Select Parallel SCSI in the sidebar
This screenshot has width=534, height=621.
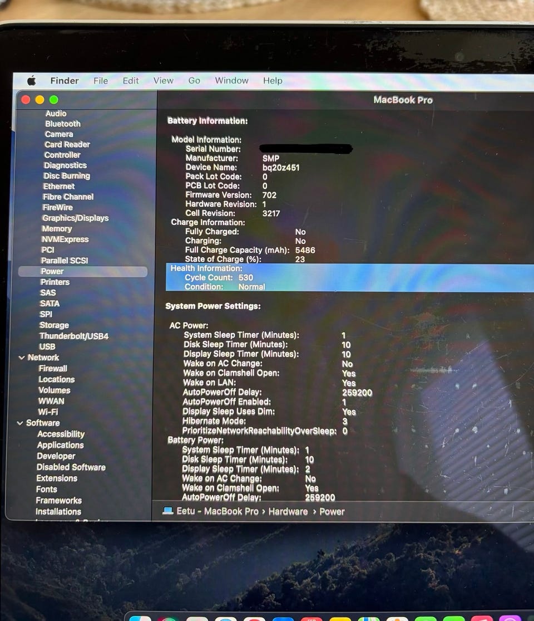click(x=65, y=261)
